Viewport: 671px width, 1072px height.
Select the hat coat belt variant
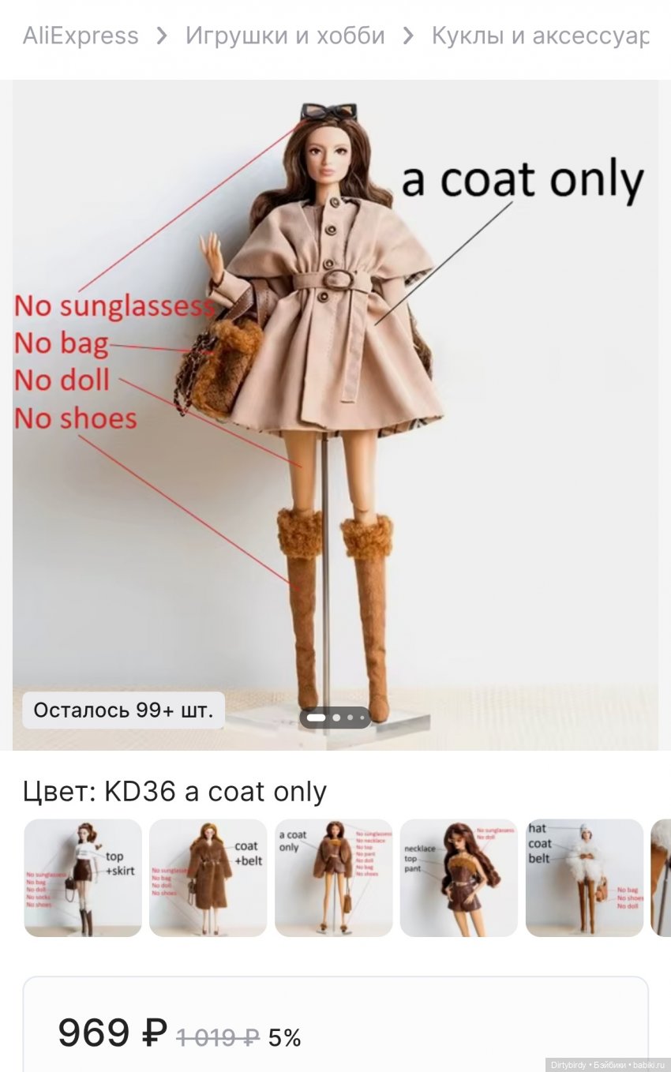click(584, 878)
